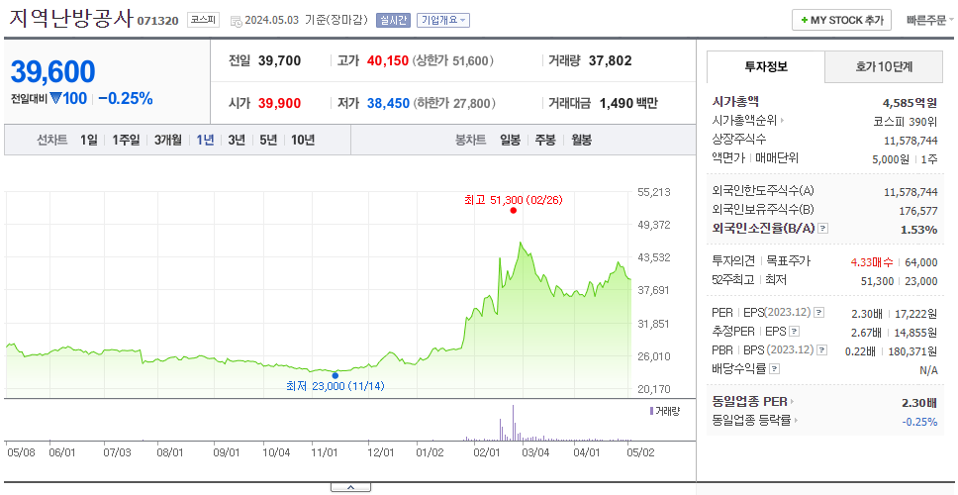Click arrow icon beside 동일업종 PER
958x495 pixels.
pos(793,402)
